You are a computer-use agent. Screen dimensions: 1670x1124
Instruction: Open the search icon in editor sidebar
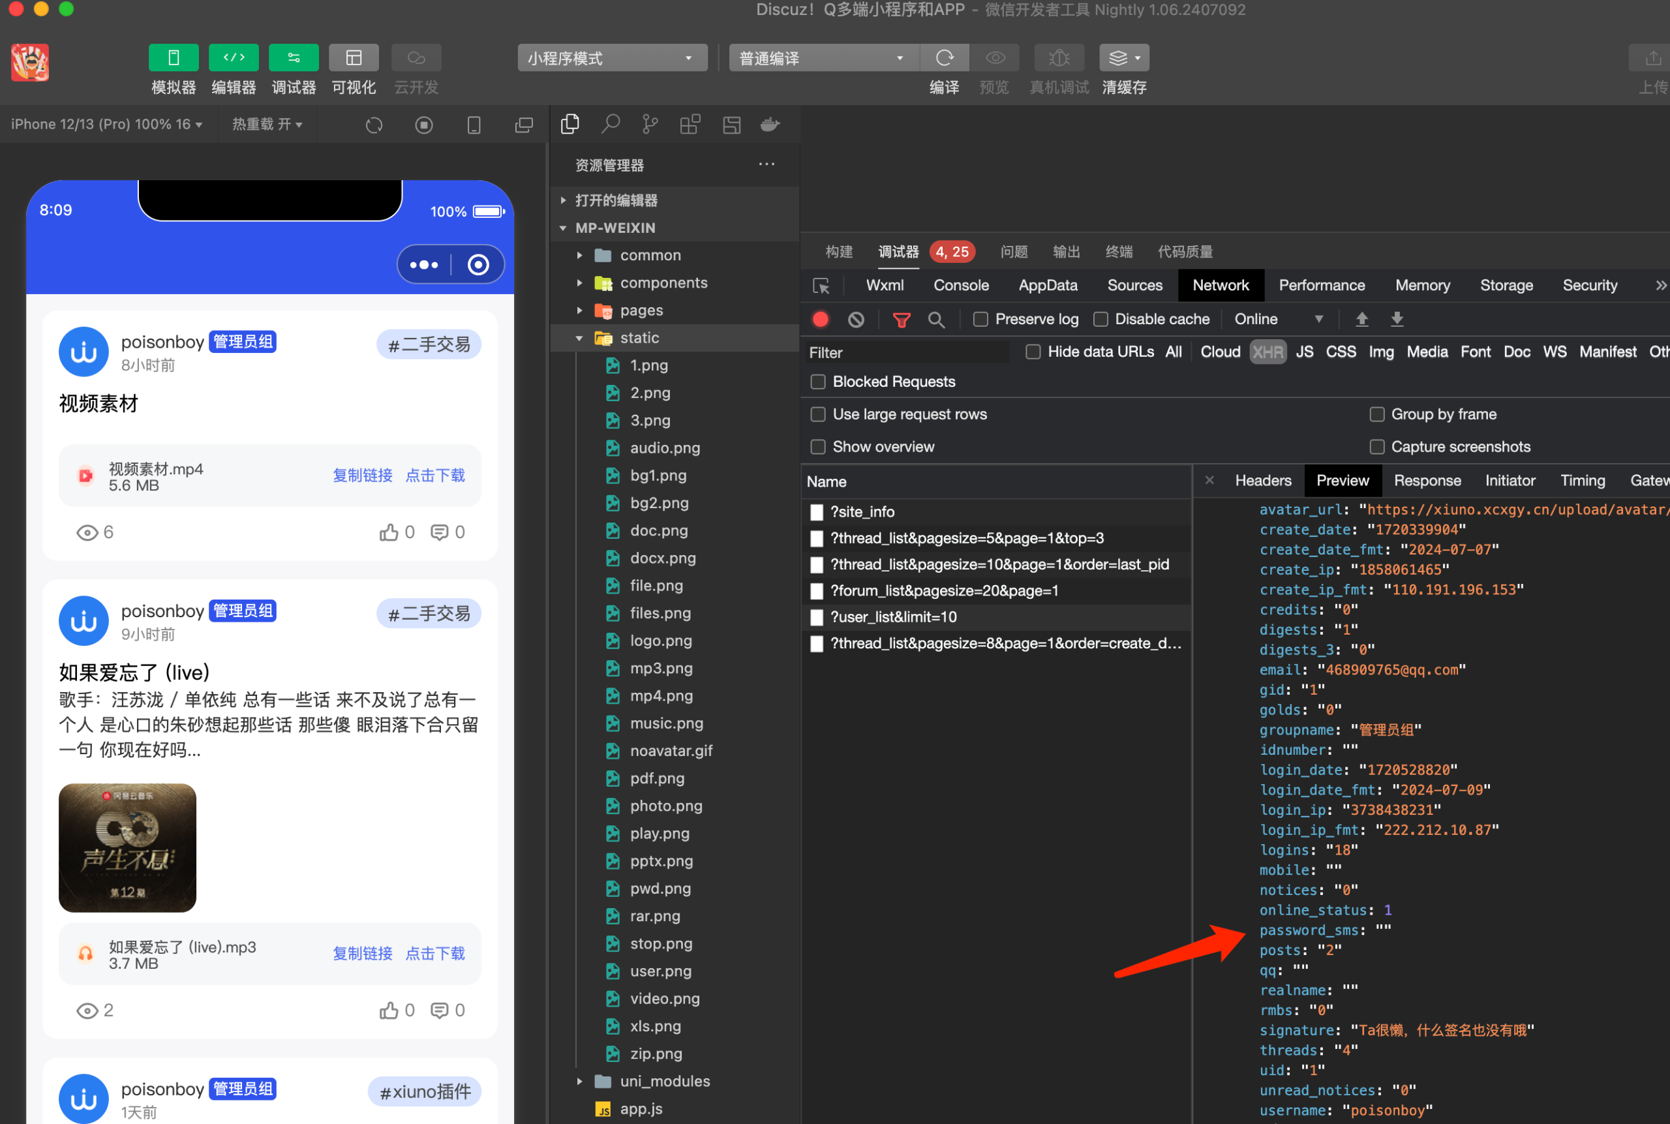[611, 125]
